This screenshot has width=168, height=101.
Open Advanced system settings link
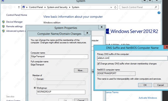[16, 31]
